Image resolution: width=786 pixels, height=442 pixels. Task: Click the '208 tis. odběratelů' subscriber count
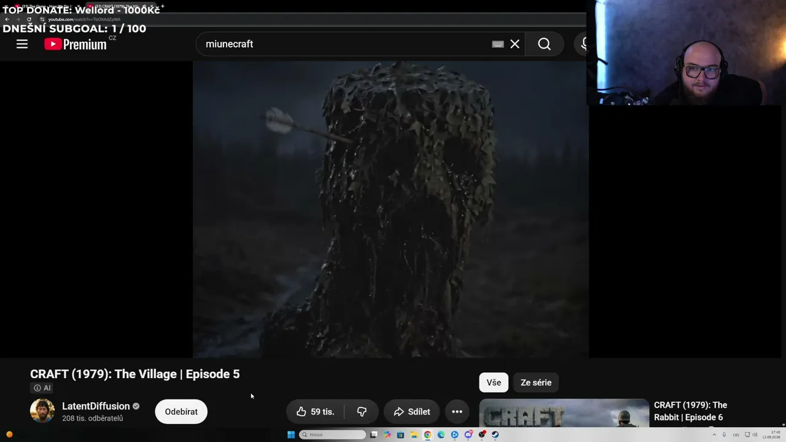point(93,419)
